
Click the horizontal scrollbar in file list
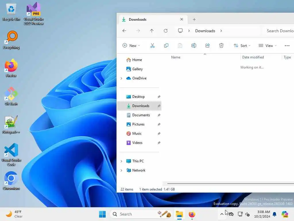click(231, 183)
